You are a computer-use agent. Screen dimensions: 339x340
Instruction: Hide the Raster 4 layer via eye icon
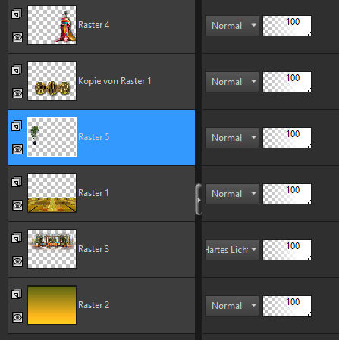(x=17, y=37)
